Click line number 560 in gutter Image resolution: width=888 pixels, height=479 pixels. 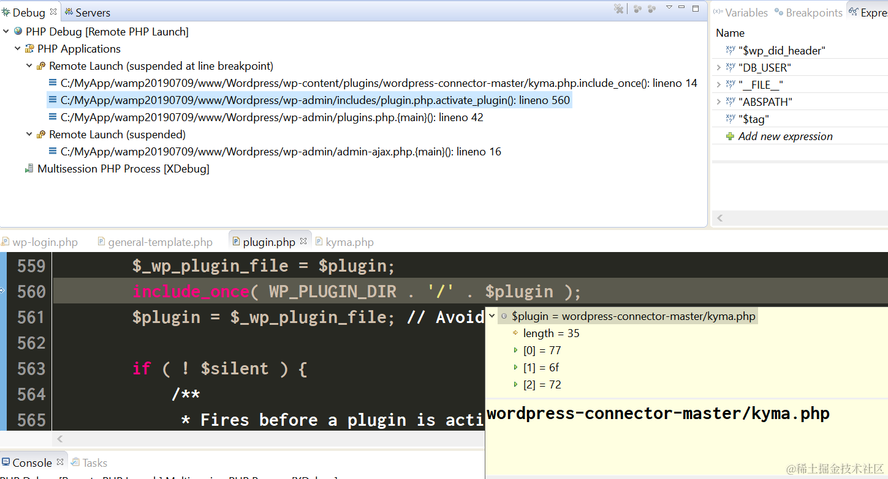click(31, 292)
